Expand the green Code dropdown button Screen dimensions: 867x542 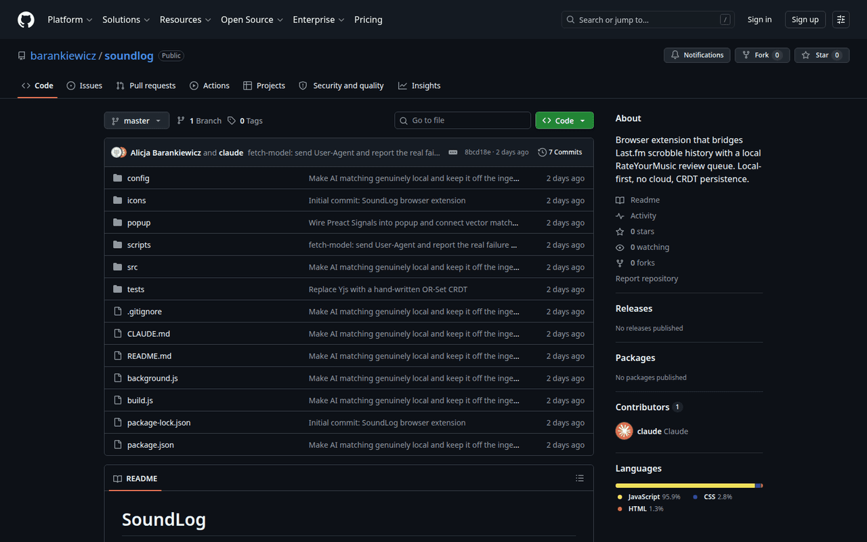[564, 121]
